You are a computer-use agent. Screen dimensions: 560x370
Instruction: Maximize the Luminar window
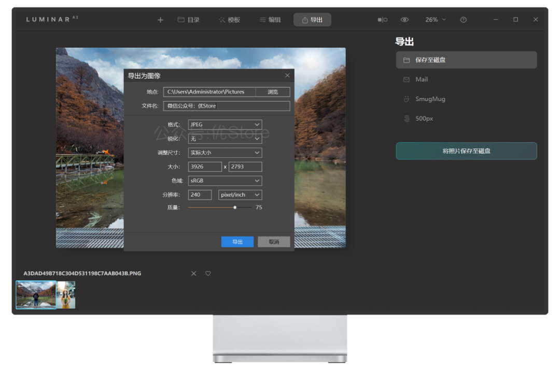click(516, 20)
